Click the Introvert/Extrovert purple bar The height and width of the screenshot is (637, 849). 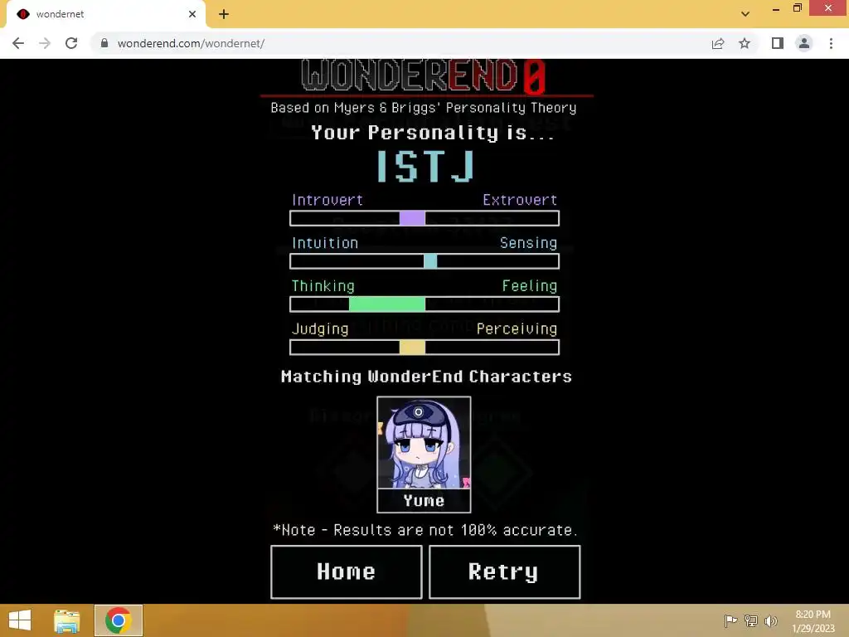coord(424,218)
